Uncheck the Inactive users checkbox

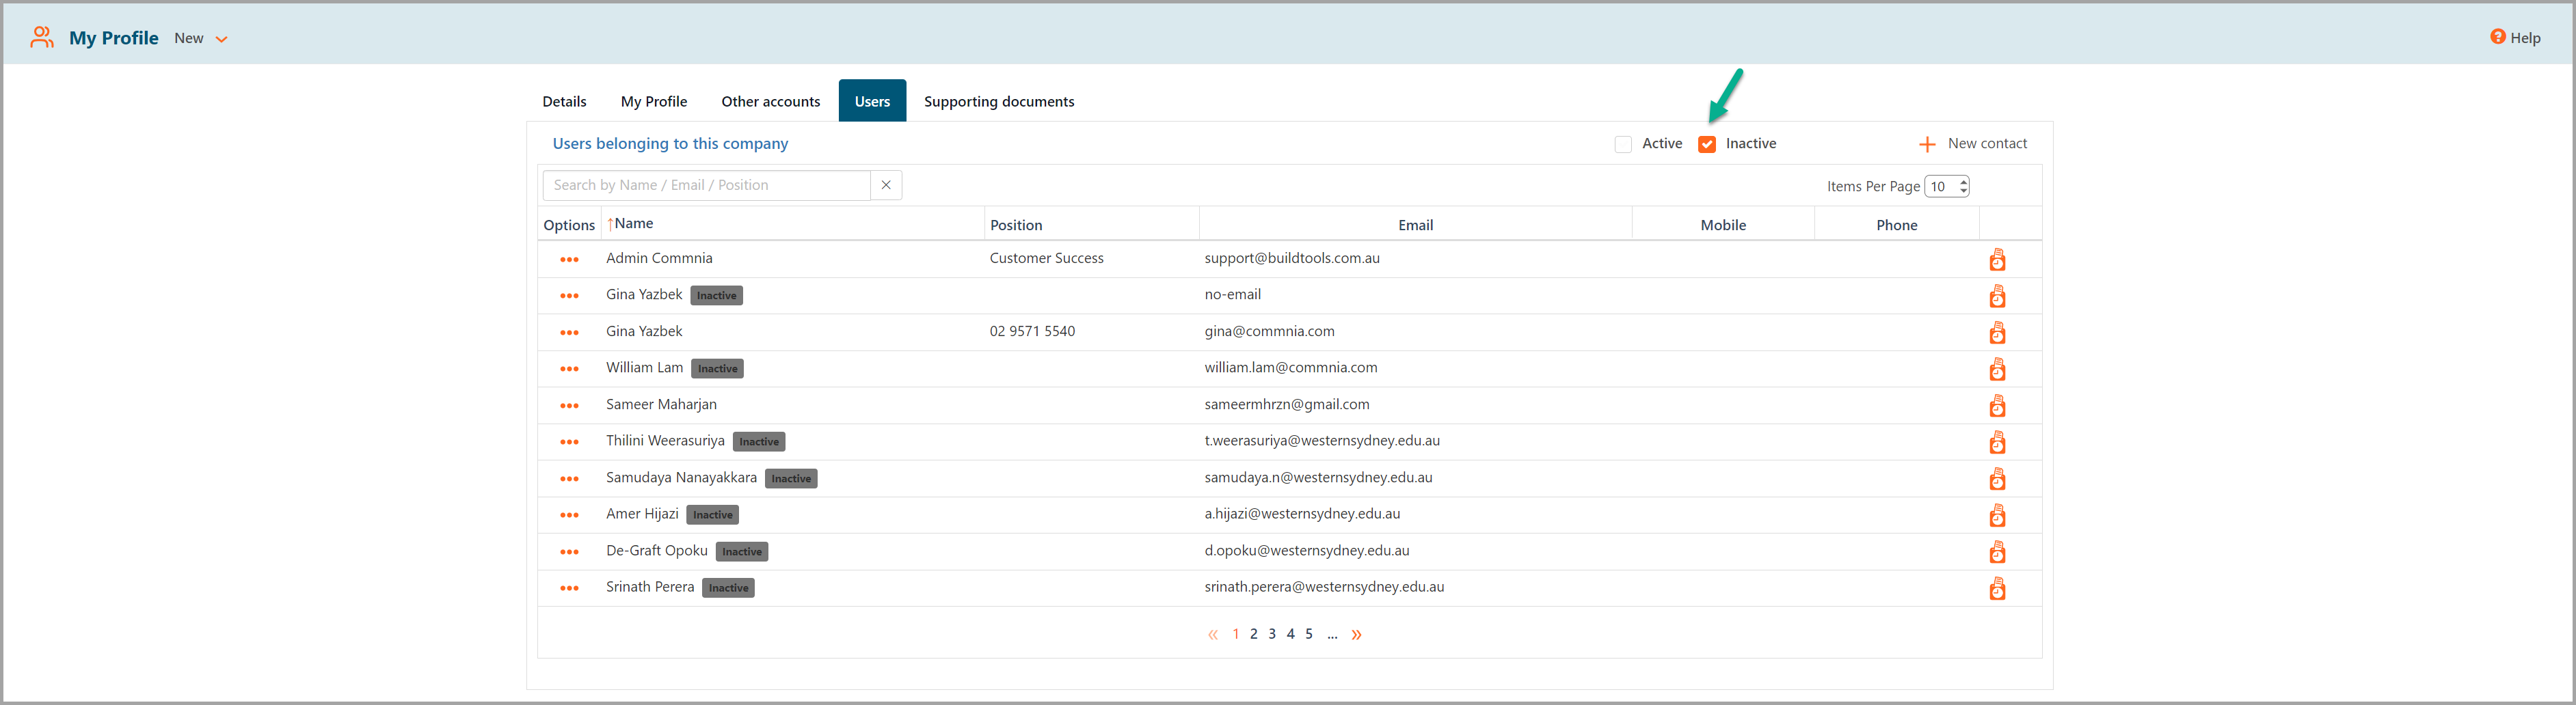tap(1706, 145)
